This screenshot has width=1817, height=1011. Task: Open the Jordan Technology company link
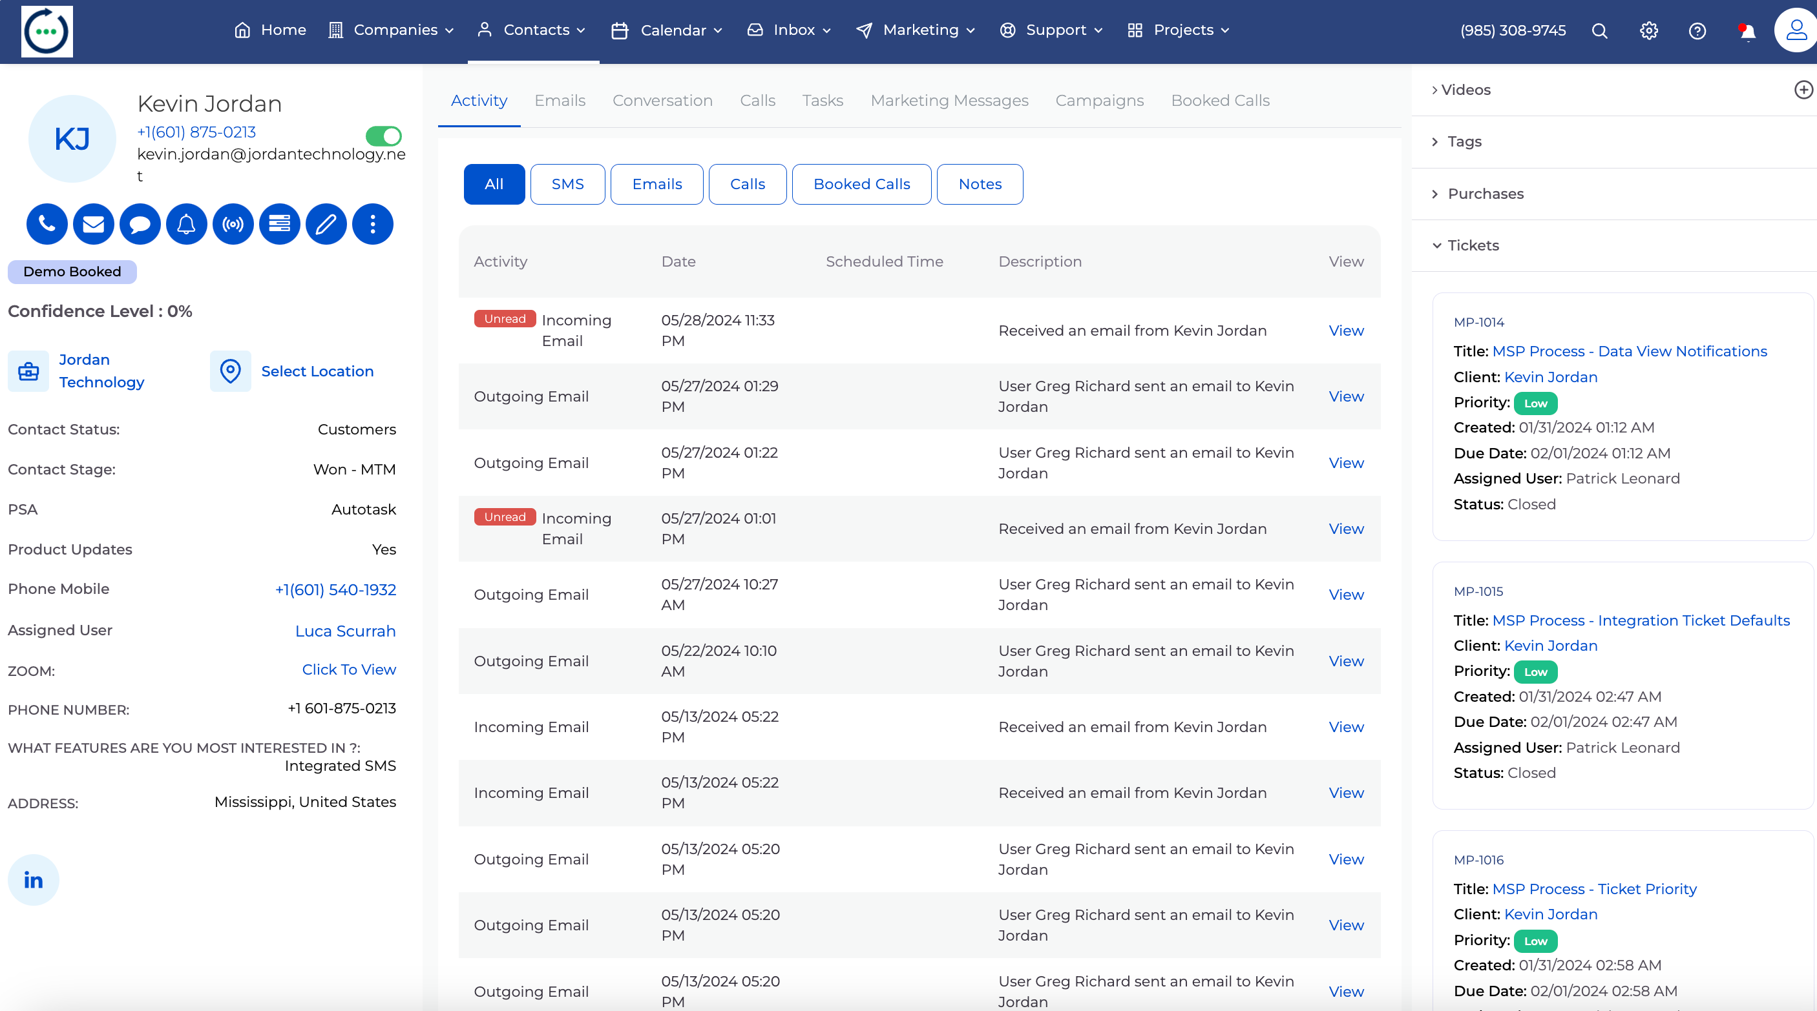coord(101,371)
